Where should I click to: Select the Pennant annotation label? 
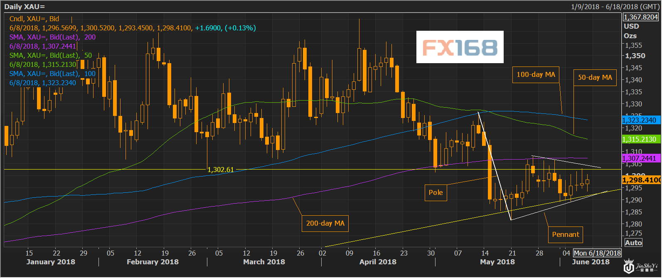pos(565,235)
